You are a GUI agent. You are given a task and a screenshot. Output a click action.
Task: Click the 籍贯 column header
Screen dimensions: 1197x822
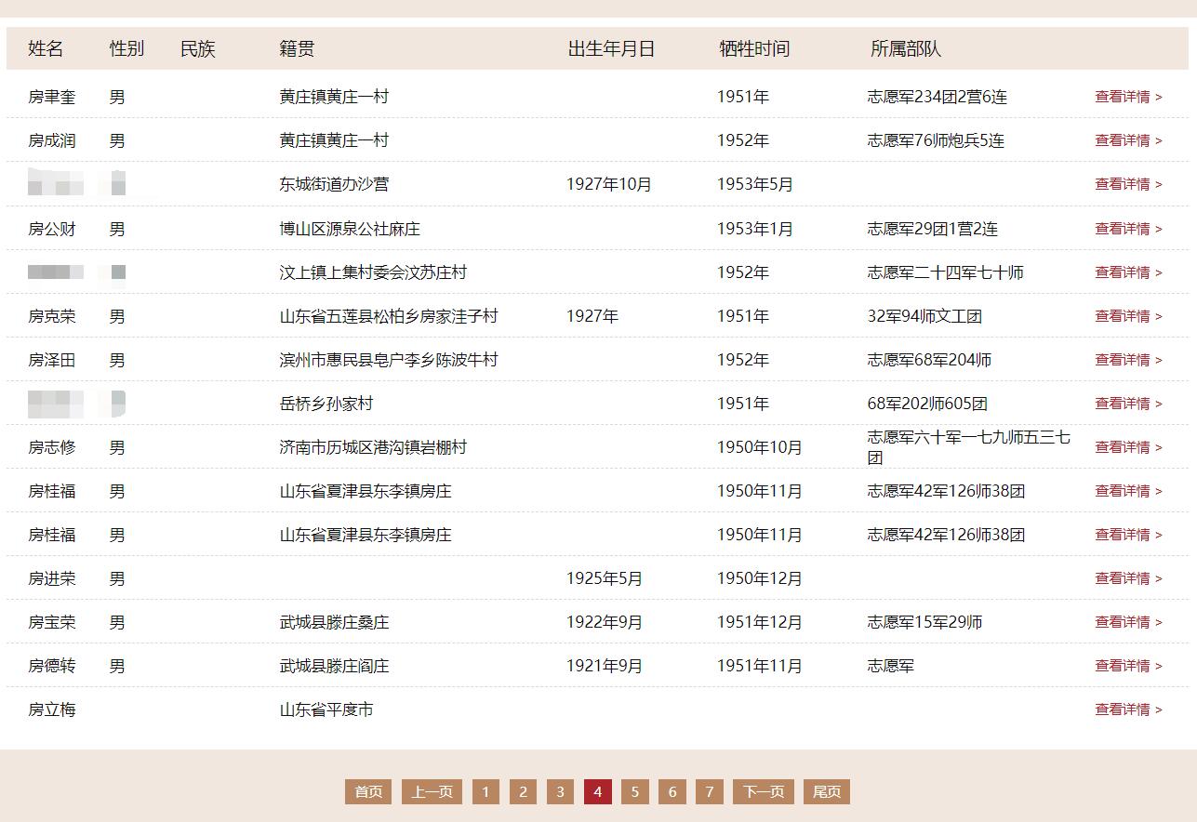click(x=297, y=48)
